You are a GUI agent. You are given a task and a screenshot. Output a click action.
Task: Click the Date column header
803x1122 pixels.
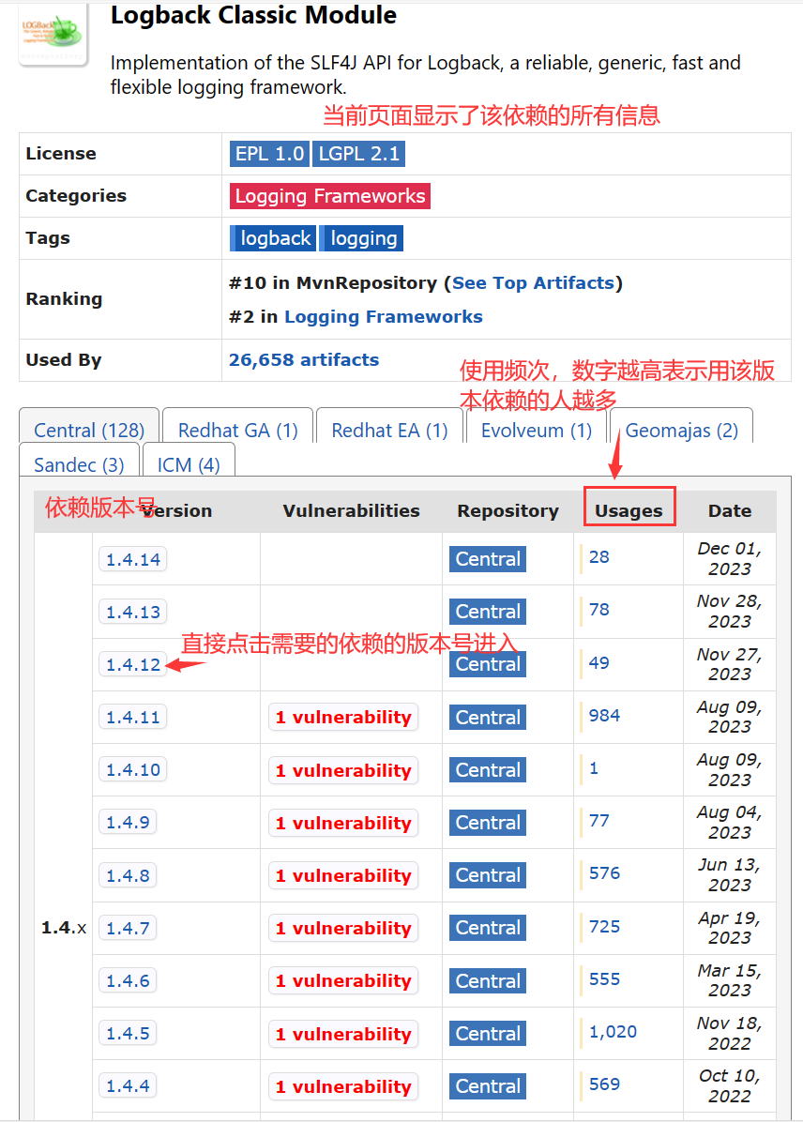(729, 511)
